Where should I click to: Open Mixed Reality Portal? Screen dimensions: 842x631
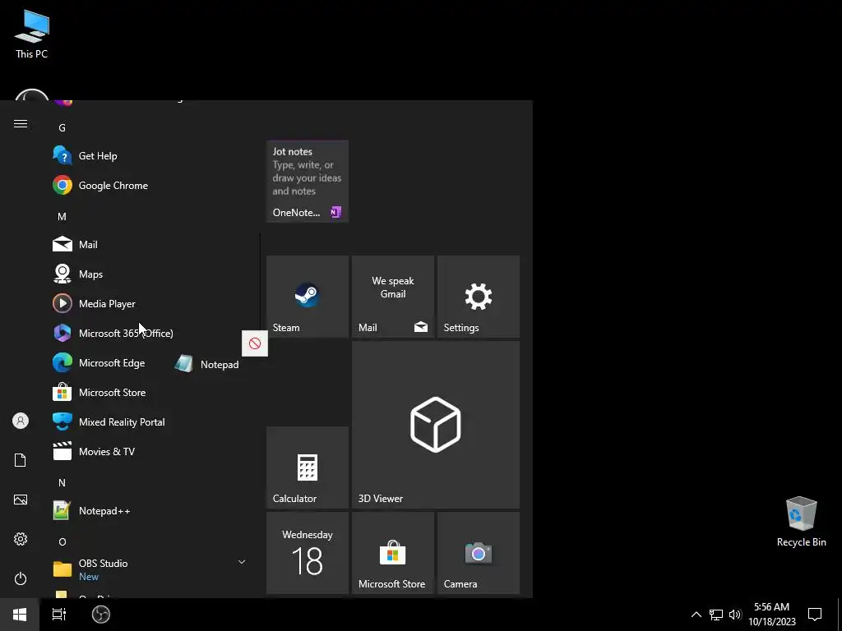click(x=150, y=421)
